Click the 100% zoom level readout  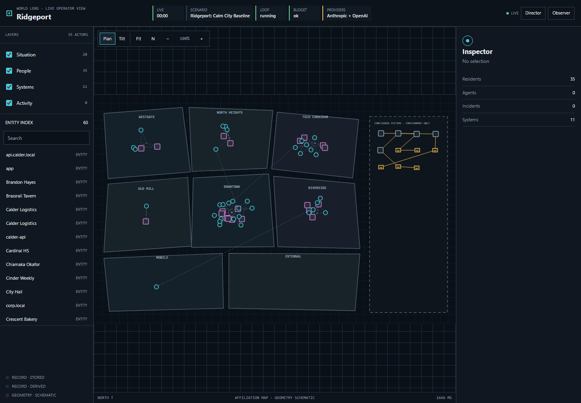(x=185, y=39)
